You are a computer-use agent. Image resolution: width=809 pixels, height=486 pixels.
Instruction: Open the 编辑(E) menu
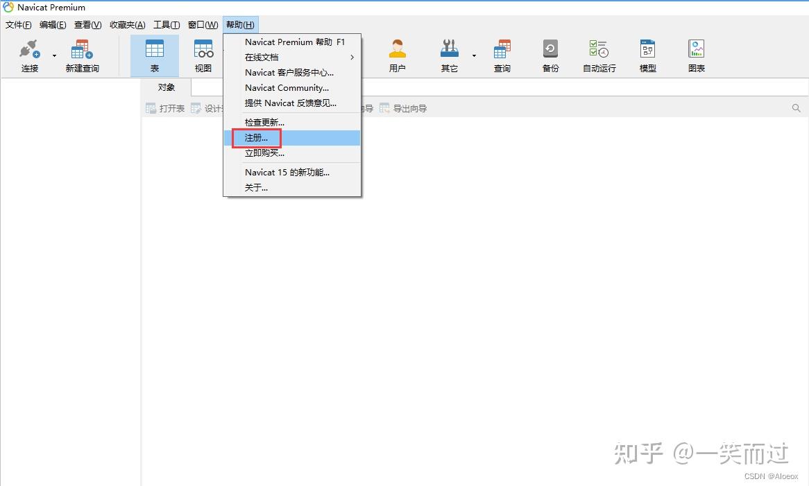pos(53,25)
